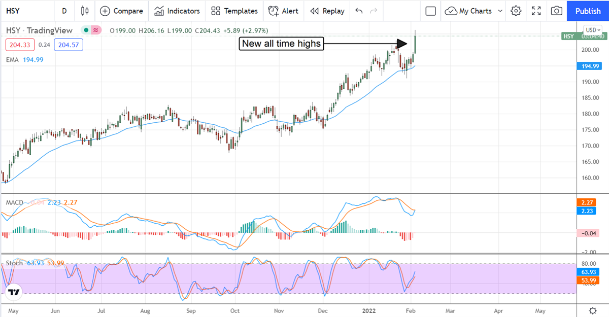Open the candlestick chart style selector

tap(85, 11)
